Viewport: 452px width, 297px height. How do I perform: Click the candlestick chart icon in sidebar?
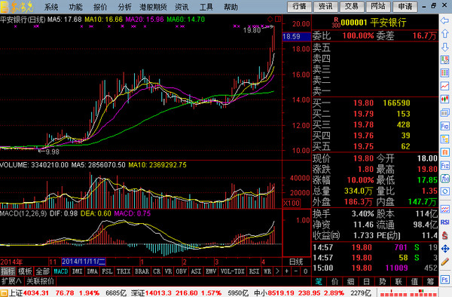pyautogui.click(x=444, y=100)
